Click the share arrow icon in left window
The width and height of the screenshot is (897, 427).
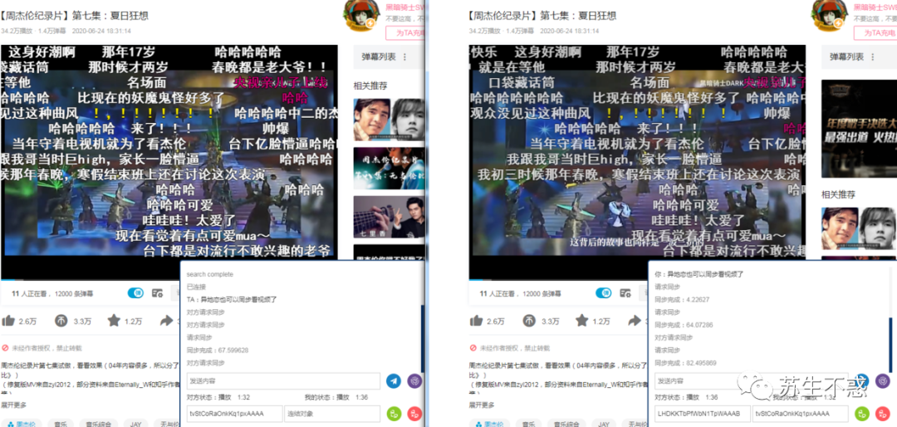[x=166, y=321]
